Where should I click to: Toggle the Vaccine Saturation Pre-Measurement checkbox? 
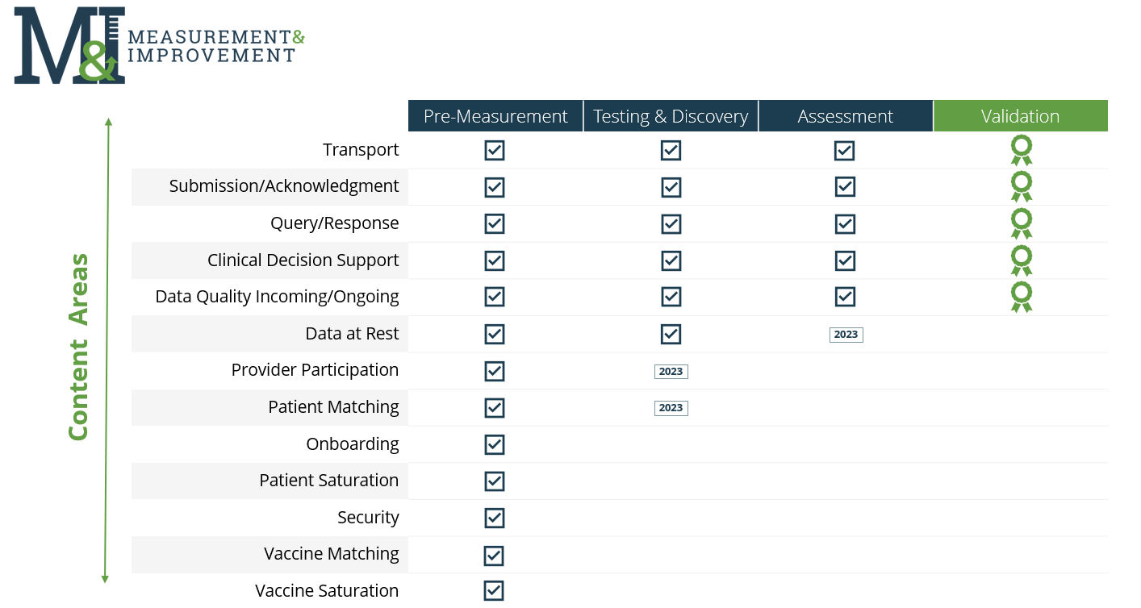pos(495,591)
